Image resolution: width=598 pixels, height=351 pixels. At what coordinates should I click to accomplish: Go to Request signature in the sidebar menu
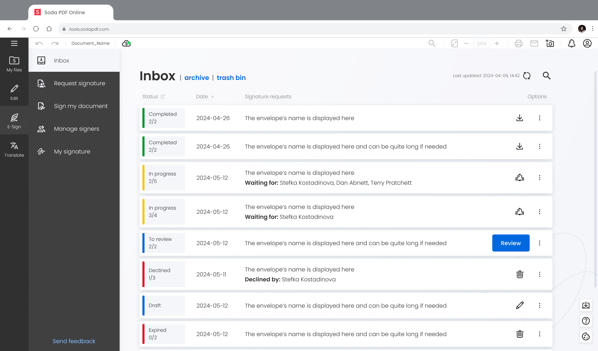point(79,83)
